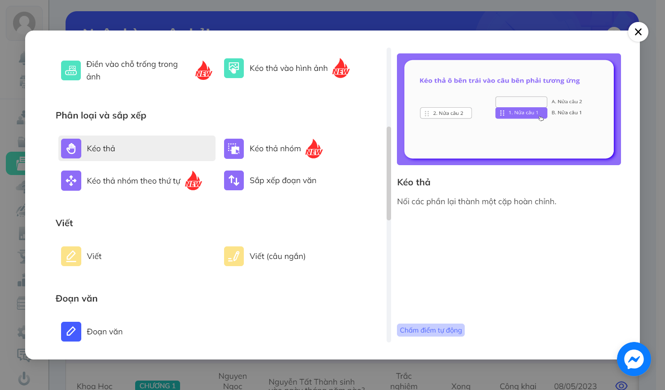Viewport: 665px width, 390px height.
Task: Click the yellow Viết (câu ngắn) icon
Action: coord(234,256)
